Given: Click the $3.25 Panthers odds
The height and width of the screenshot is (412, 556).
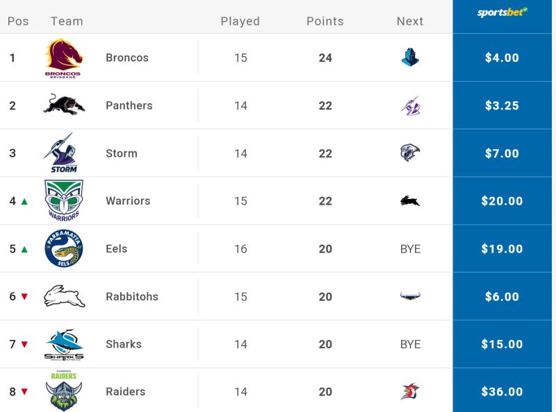Looking at the screenshot, I should coord(502,105).
